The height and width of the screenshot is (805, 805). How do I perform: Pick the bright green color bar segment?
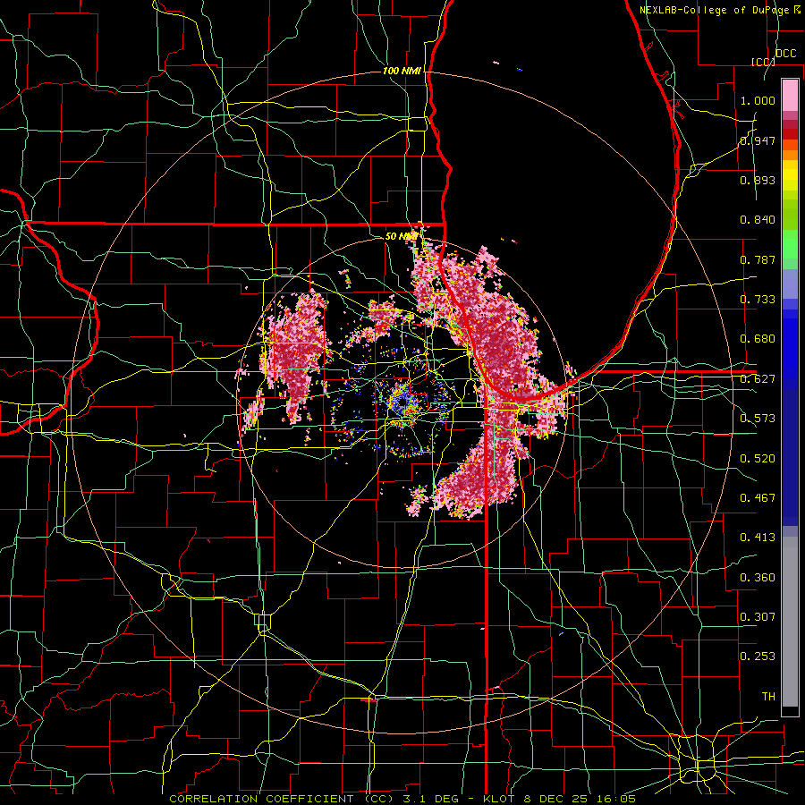[x=790, y=244]
